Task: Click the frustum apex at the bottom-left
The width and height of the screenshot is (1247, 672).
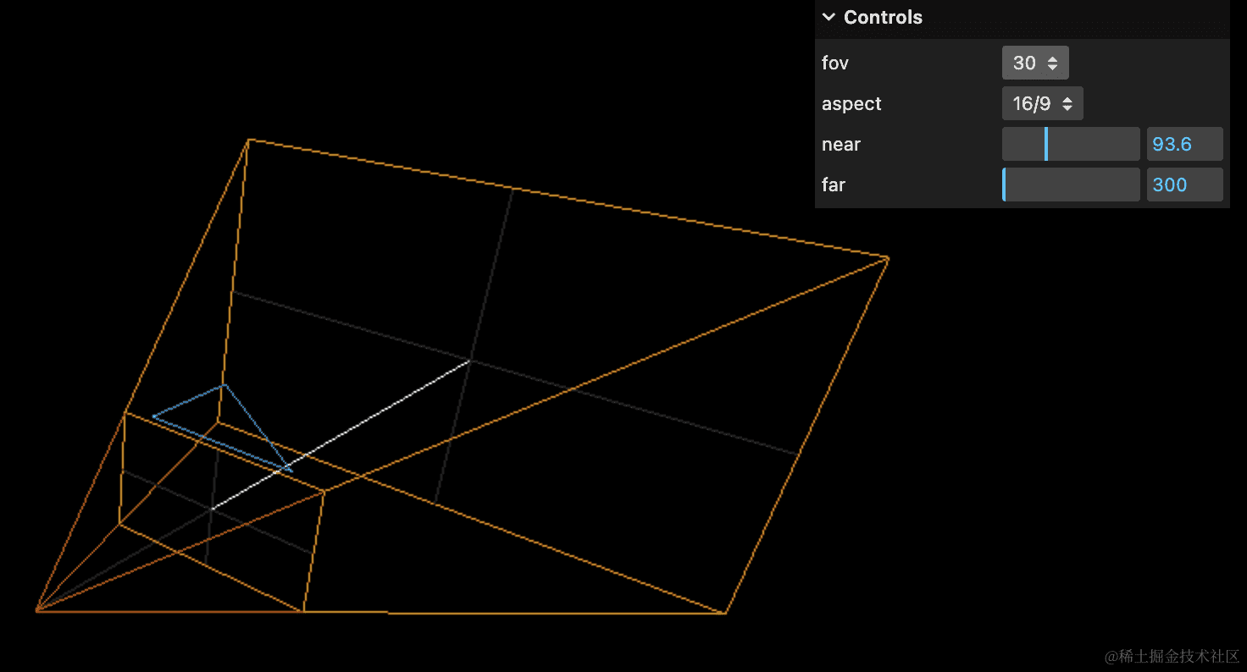Action: 37,609
